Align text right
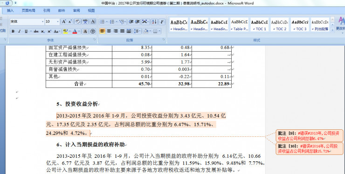The image size is (345, 174). (x=116, y=31)
